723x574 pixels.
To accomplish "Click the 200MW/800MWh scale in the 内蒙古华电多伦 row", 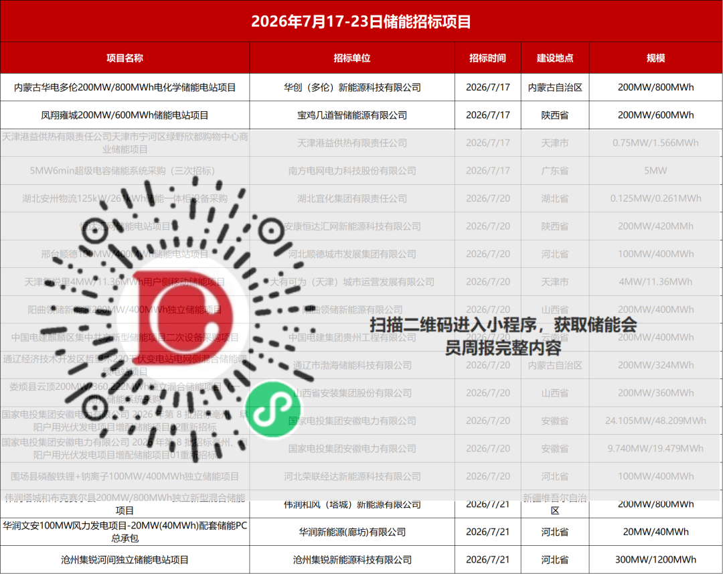I will pos(655,87).
